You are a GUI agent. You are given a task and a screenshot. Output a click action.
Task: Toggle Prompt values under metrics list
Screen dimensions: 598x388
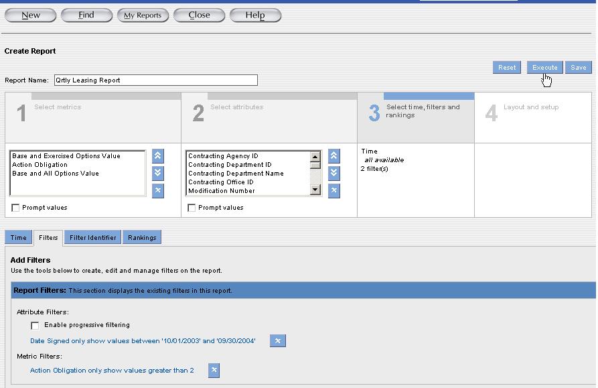click(15, 208)
